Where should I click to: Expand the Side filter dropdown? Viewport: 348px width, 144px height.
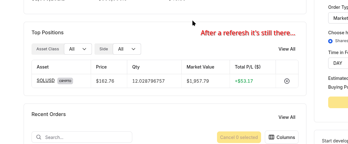pyautogui.click(x=127, y=49)
